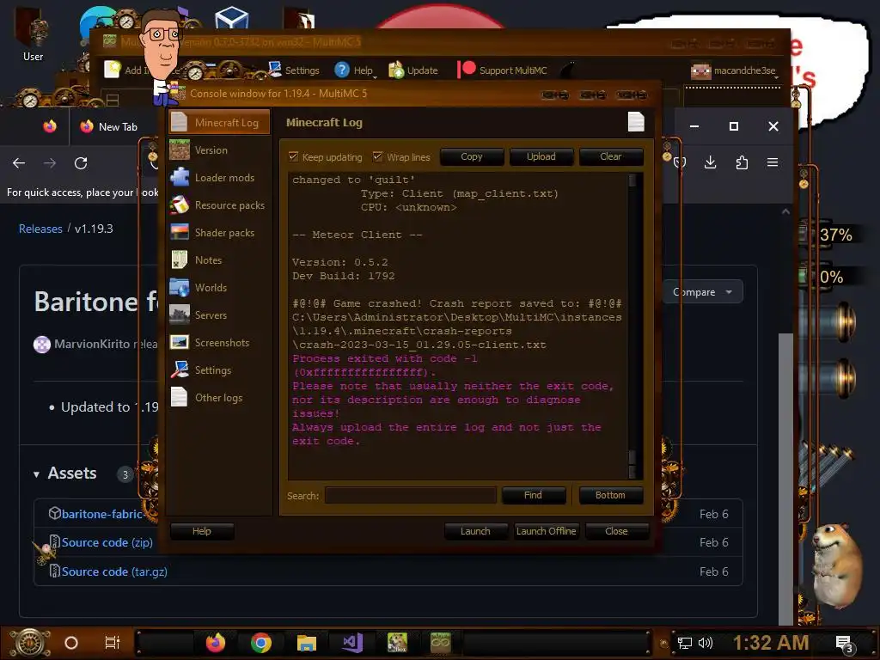The width and height of the screenshot is (880, 660).
Task: Click the puzzle piece Loader mods icon
Action: tap(180, 177)
